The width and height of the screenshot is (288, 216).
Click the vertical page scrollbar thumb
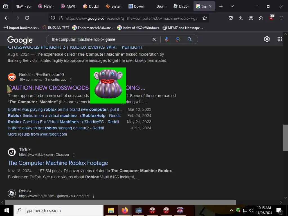point(285,138)
